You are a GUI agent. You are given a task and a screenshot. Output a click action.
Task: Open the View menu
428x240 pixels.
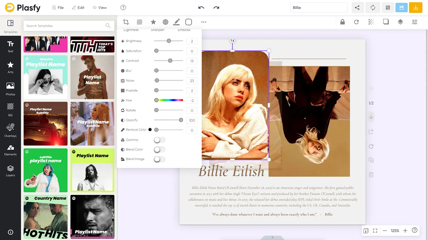(x=100, y=8)
